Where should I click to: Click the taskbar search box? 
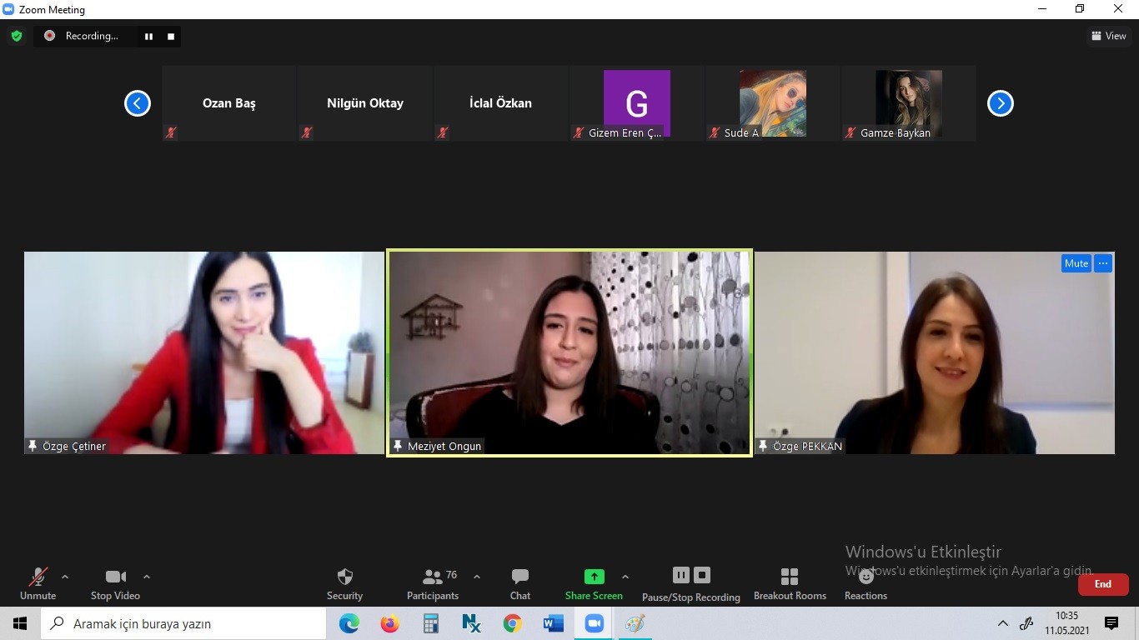(183, 623)
